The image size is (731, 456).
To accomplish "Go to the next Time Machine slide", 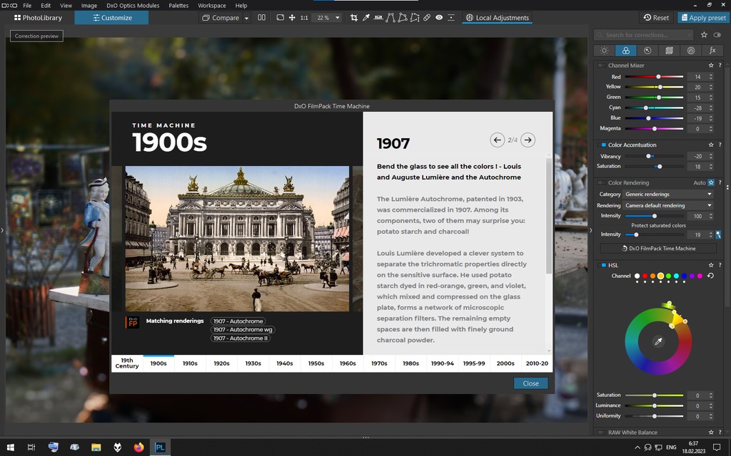I will coord(528,140).
